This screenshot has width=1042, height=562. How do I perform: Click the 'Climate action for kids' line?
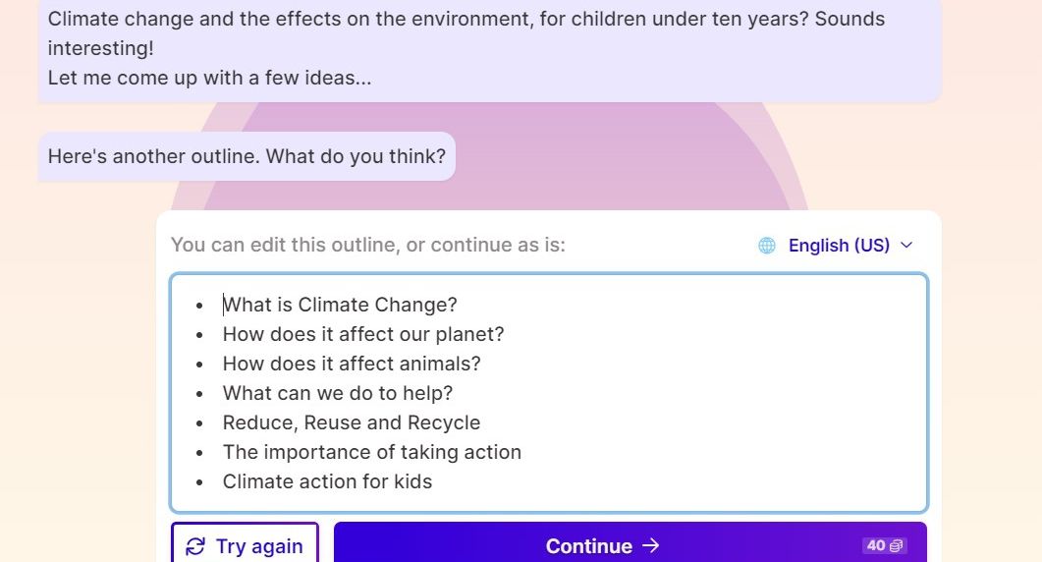pyautogui.click(x=327, y=481)
